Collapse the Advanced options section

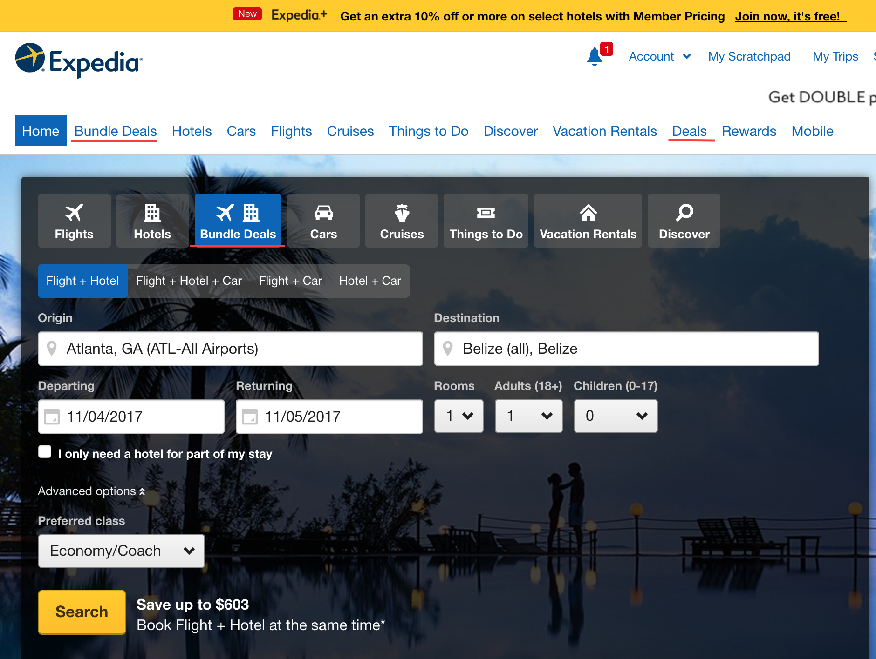tap(92, 491)
